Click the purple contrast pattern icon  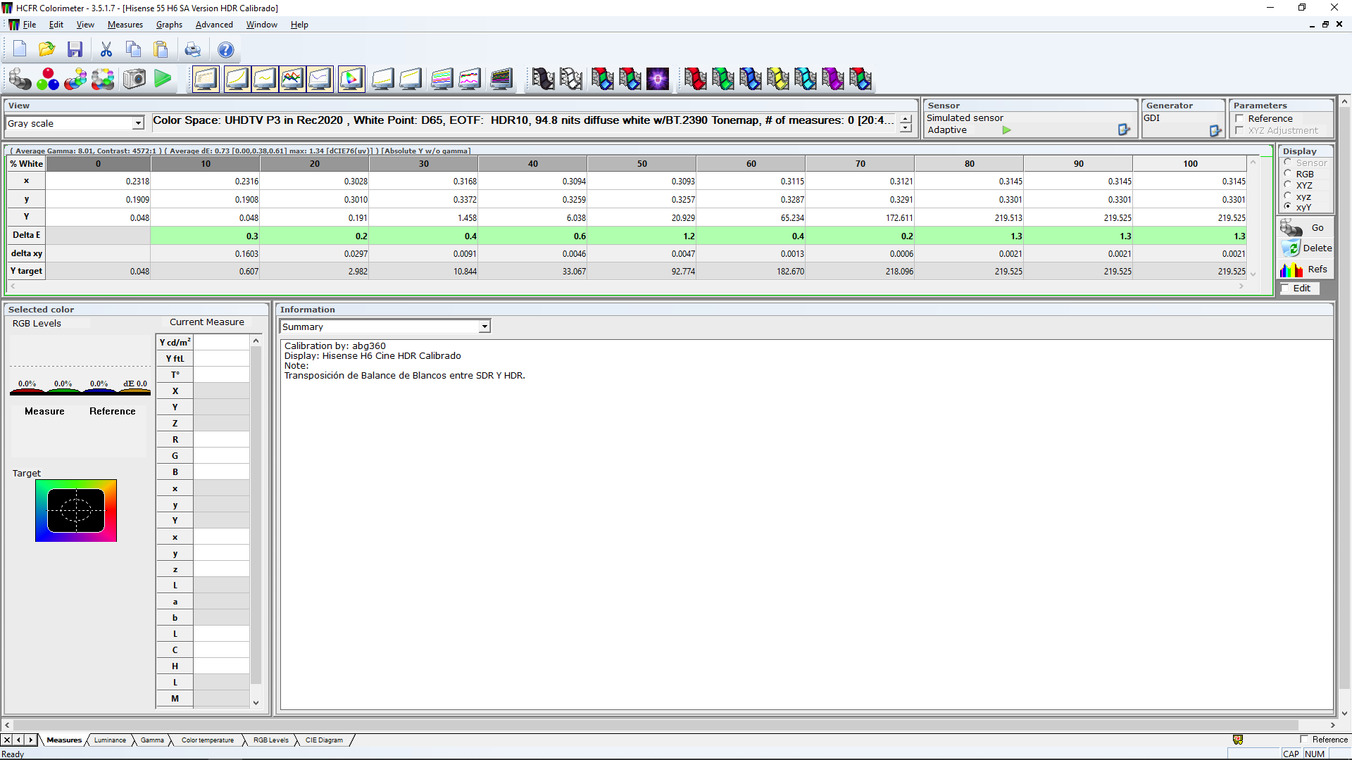(x=658, y=79)
